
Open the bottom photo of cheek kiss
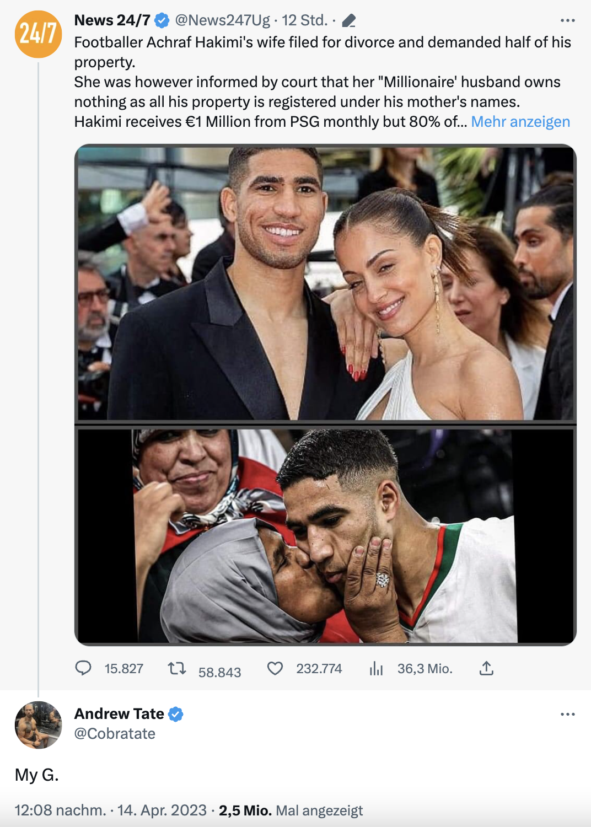click(325, 535)
